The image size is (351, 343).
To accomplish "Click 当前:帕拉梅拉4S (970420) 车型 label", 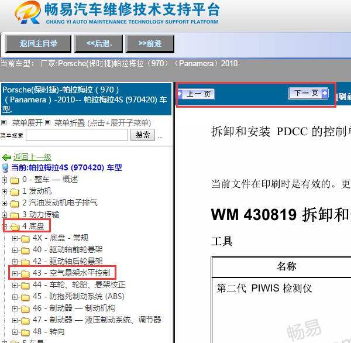I will coord(67,167).
